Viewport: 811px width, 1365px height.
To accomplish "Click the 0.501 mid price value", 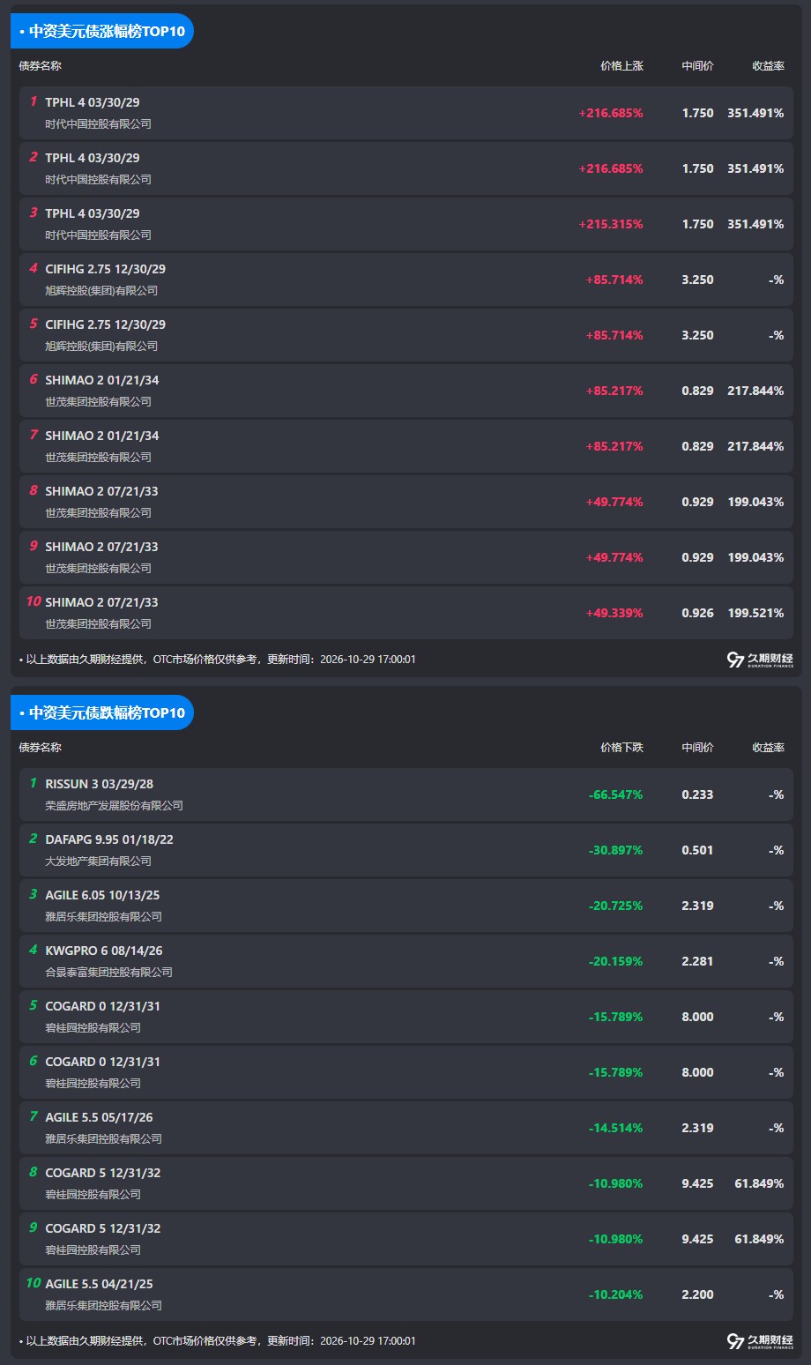I will pyautogui.click(x=697, y=850).
